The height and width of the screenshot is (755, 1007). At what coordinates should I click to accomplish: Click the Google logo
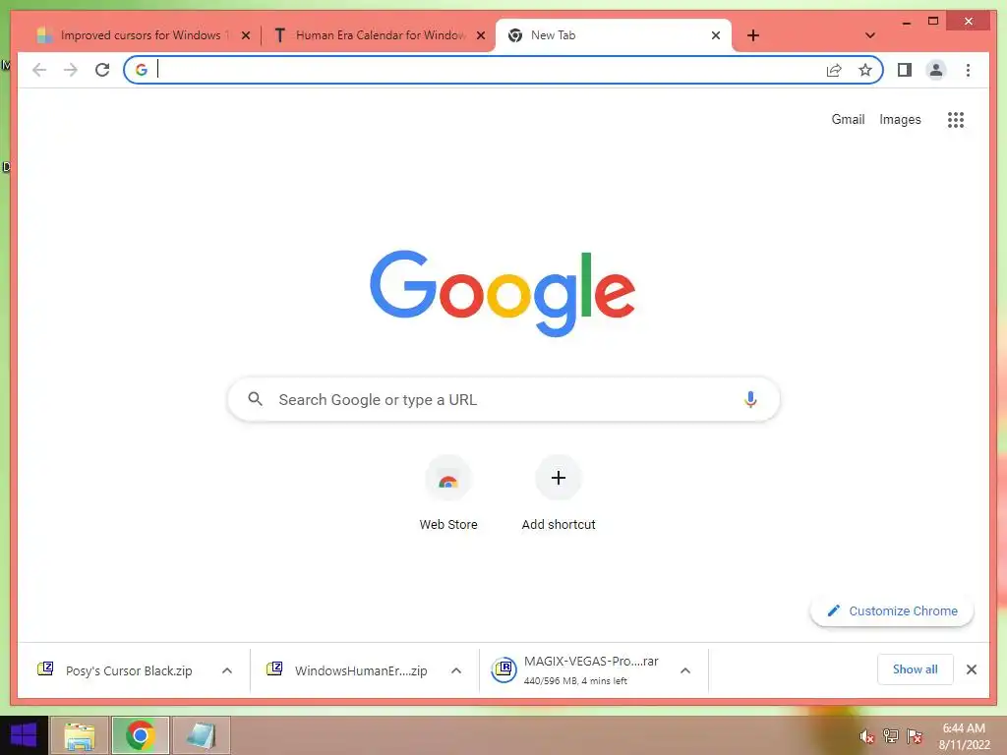503,293
